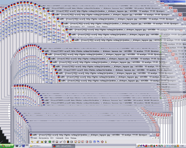186x148 pixels.
Task: Click the pencil tray icon
Action: point(139,146)
